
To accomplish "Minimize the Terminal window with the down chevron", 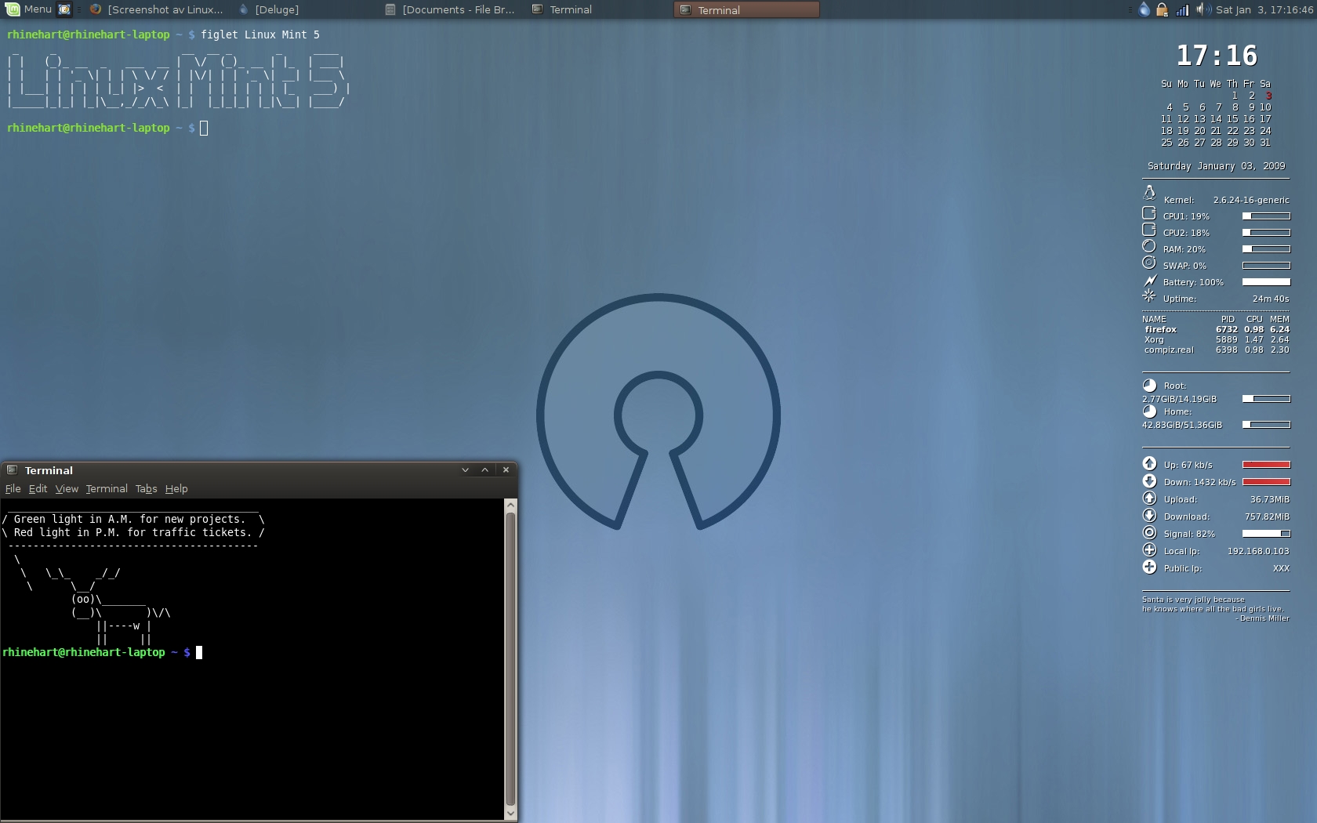I will (465, 470).
